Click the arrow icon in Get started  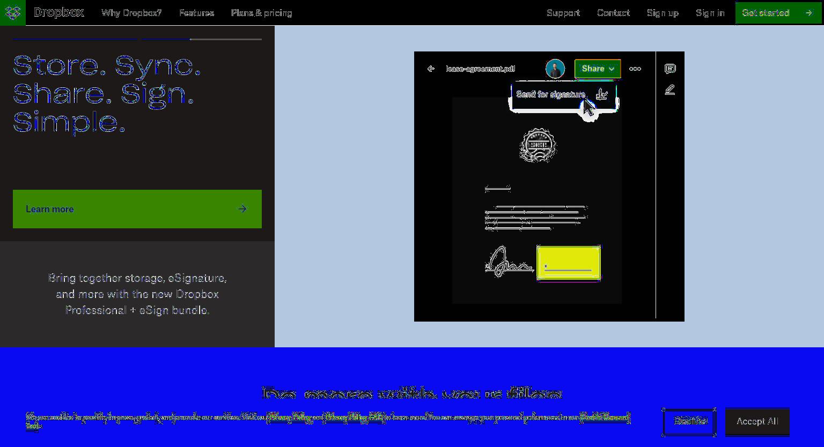[x=809, y=13]
